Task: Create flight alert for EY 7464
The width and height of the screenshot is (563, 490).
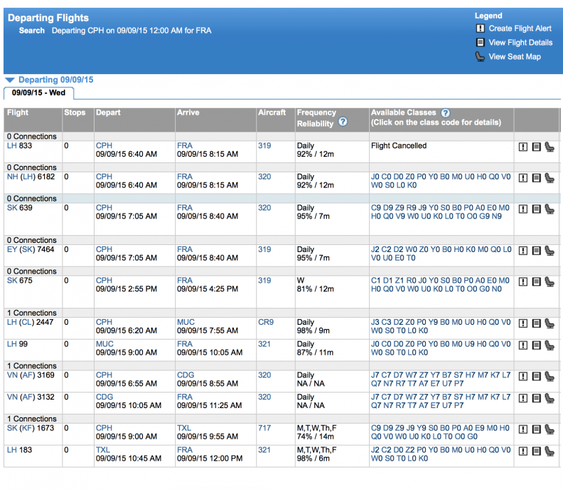Action: 522,251
